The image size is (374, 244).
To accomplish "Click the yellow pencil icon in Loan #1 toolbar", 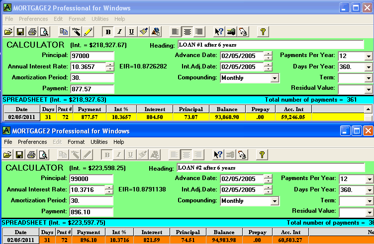I will click(88, 31).
